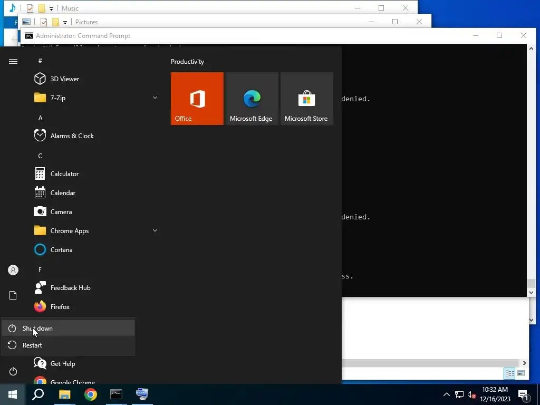Minimize the Command Prompt window
The height and width of the screenshot is (405, 540).
[476, 35]
